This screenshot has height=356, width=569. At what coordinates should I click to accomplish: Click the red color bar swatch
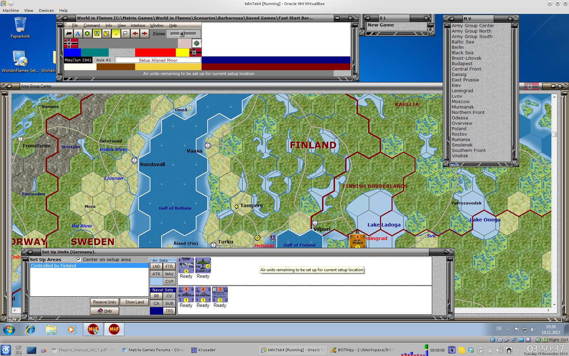pos(155,52)
